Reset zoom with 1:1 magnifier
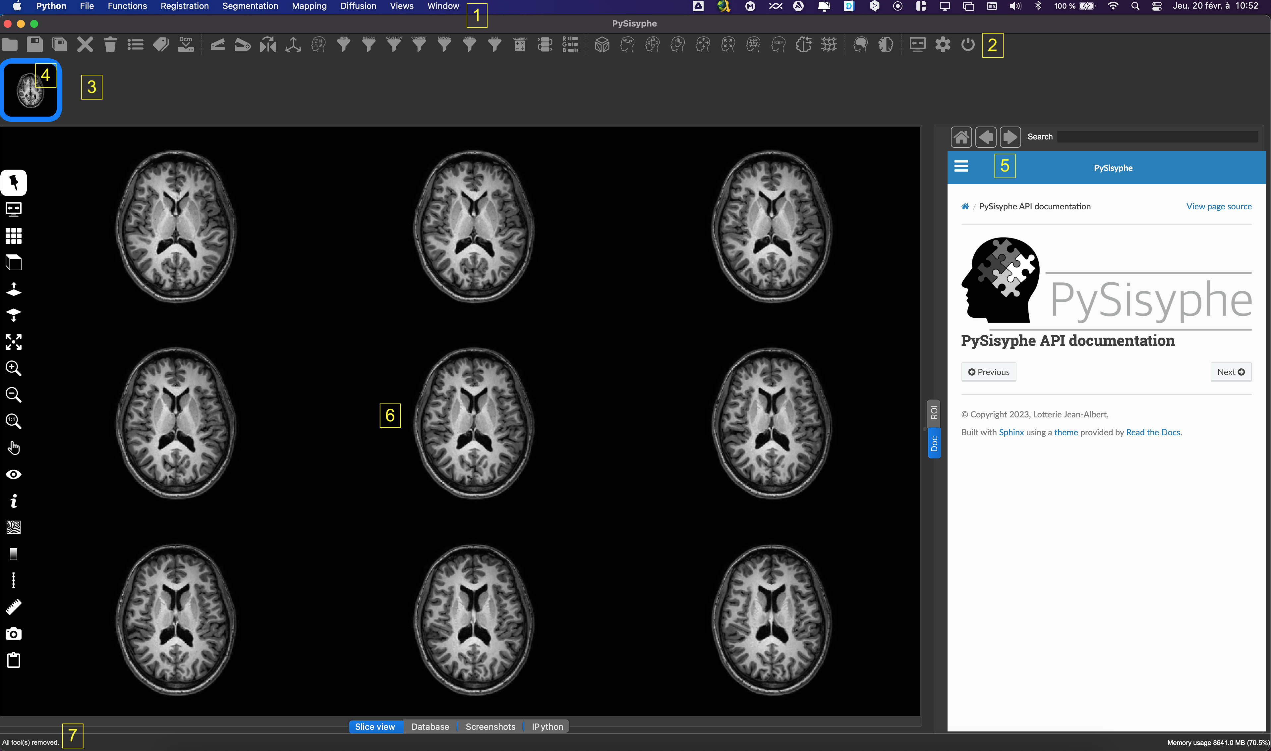Image resolution: width=1271 pixels, height=751 pixels. (14, 421)
